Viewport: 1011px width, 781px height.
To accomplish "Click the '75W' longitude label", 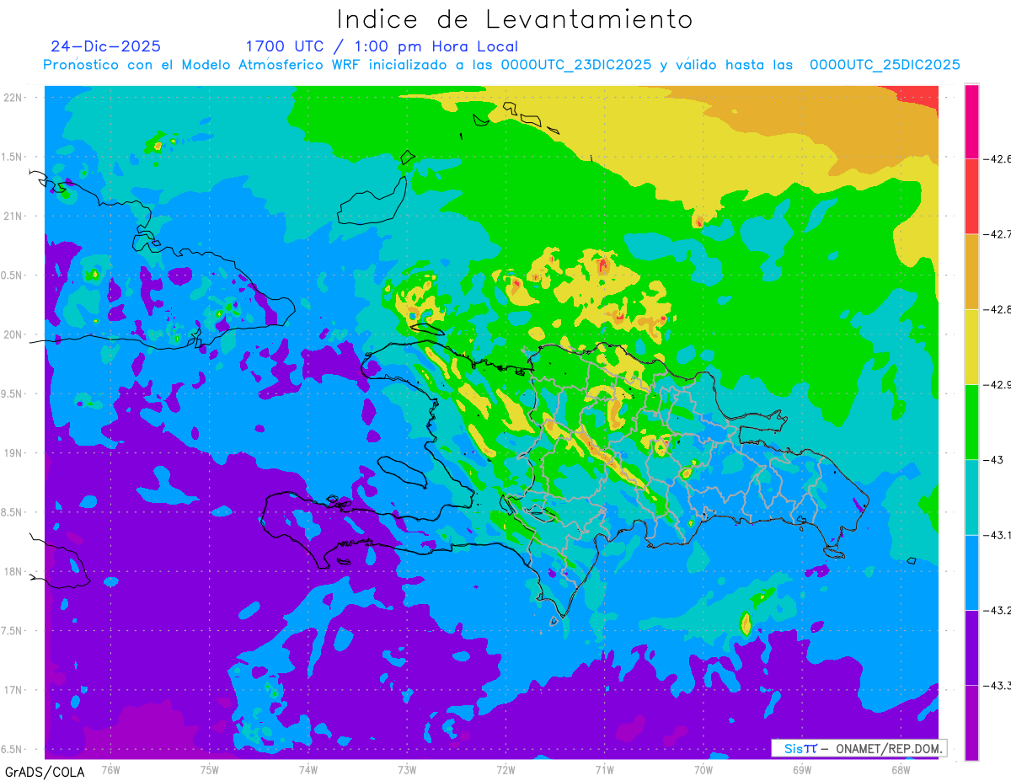I will [x=210, y=769].
